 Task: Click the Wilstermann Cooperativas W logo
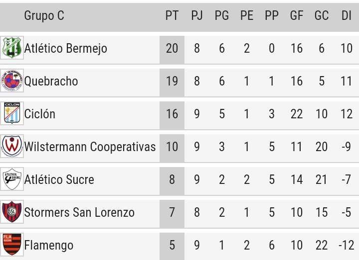(x=12, y=146)
